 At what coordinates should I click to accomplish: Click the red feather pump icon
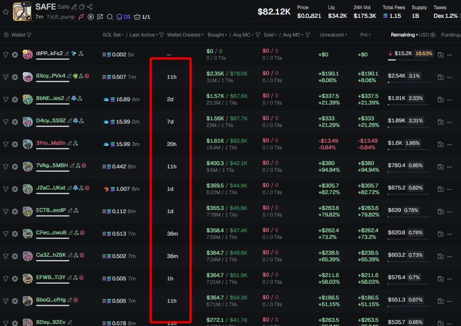coord(81,17)
